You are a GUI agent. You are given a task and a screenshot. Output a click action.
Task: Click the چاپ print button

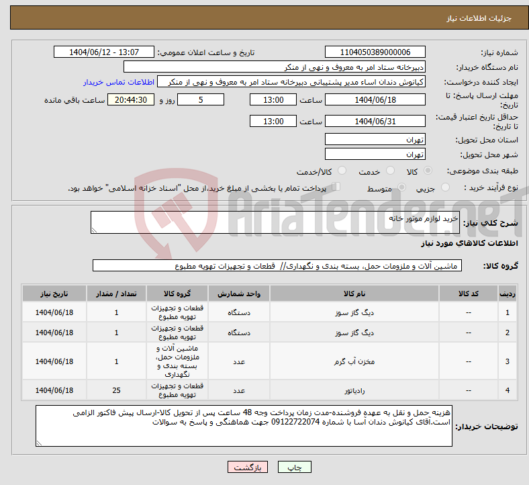295,467
